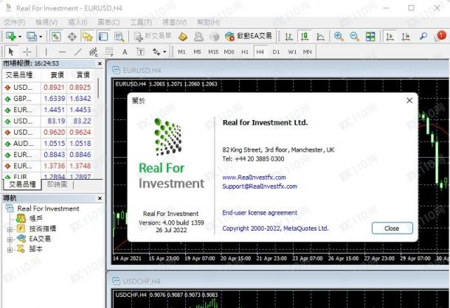Expand the 腳本 tree node

tap(10, 250)
